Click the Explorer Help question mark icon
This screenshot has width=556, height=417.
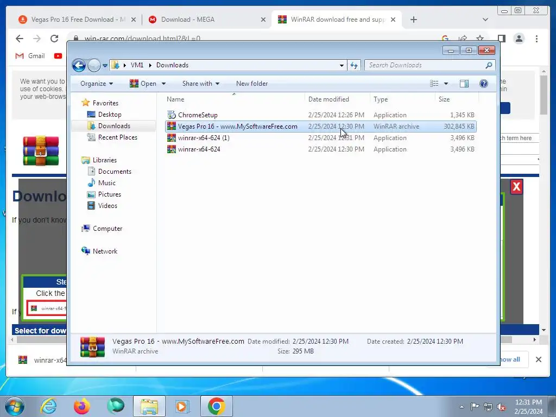point(483,83)
